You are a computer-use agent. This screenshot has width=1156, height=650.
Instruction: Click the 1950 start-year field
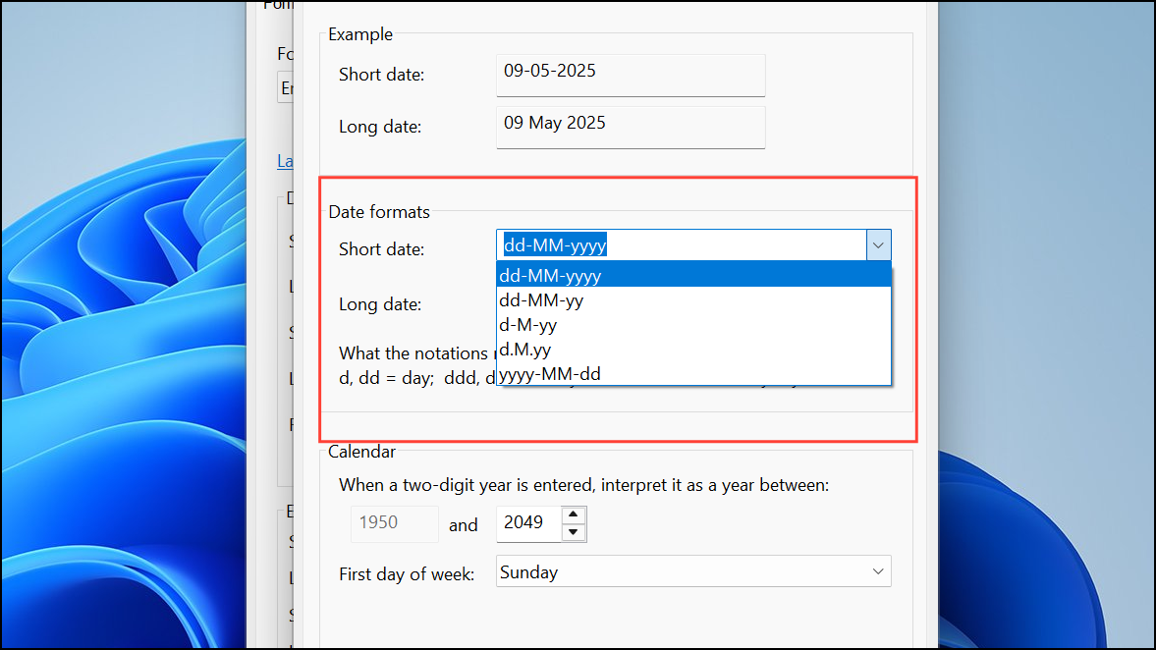tap(394, 523)
